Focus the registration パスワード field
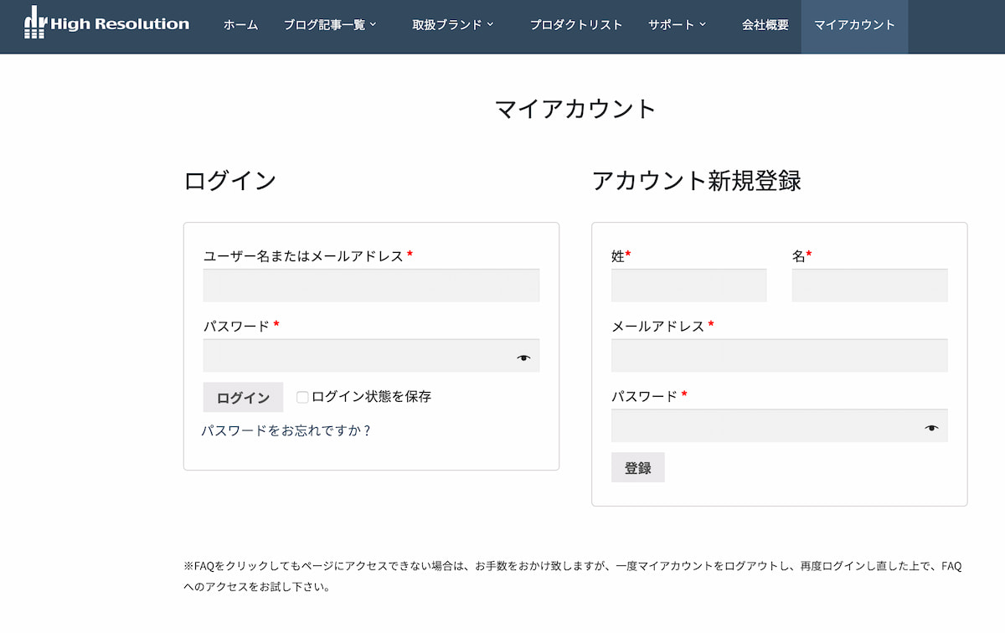1005x633 pixels. [x=780, y=425]
